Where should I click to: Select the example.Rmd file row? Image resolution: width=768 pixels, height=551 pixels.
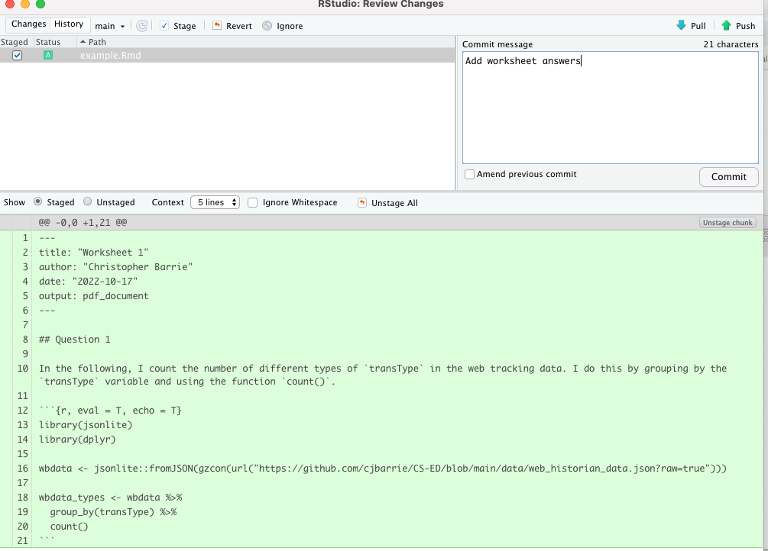(x=227, y=55)
